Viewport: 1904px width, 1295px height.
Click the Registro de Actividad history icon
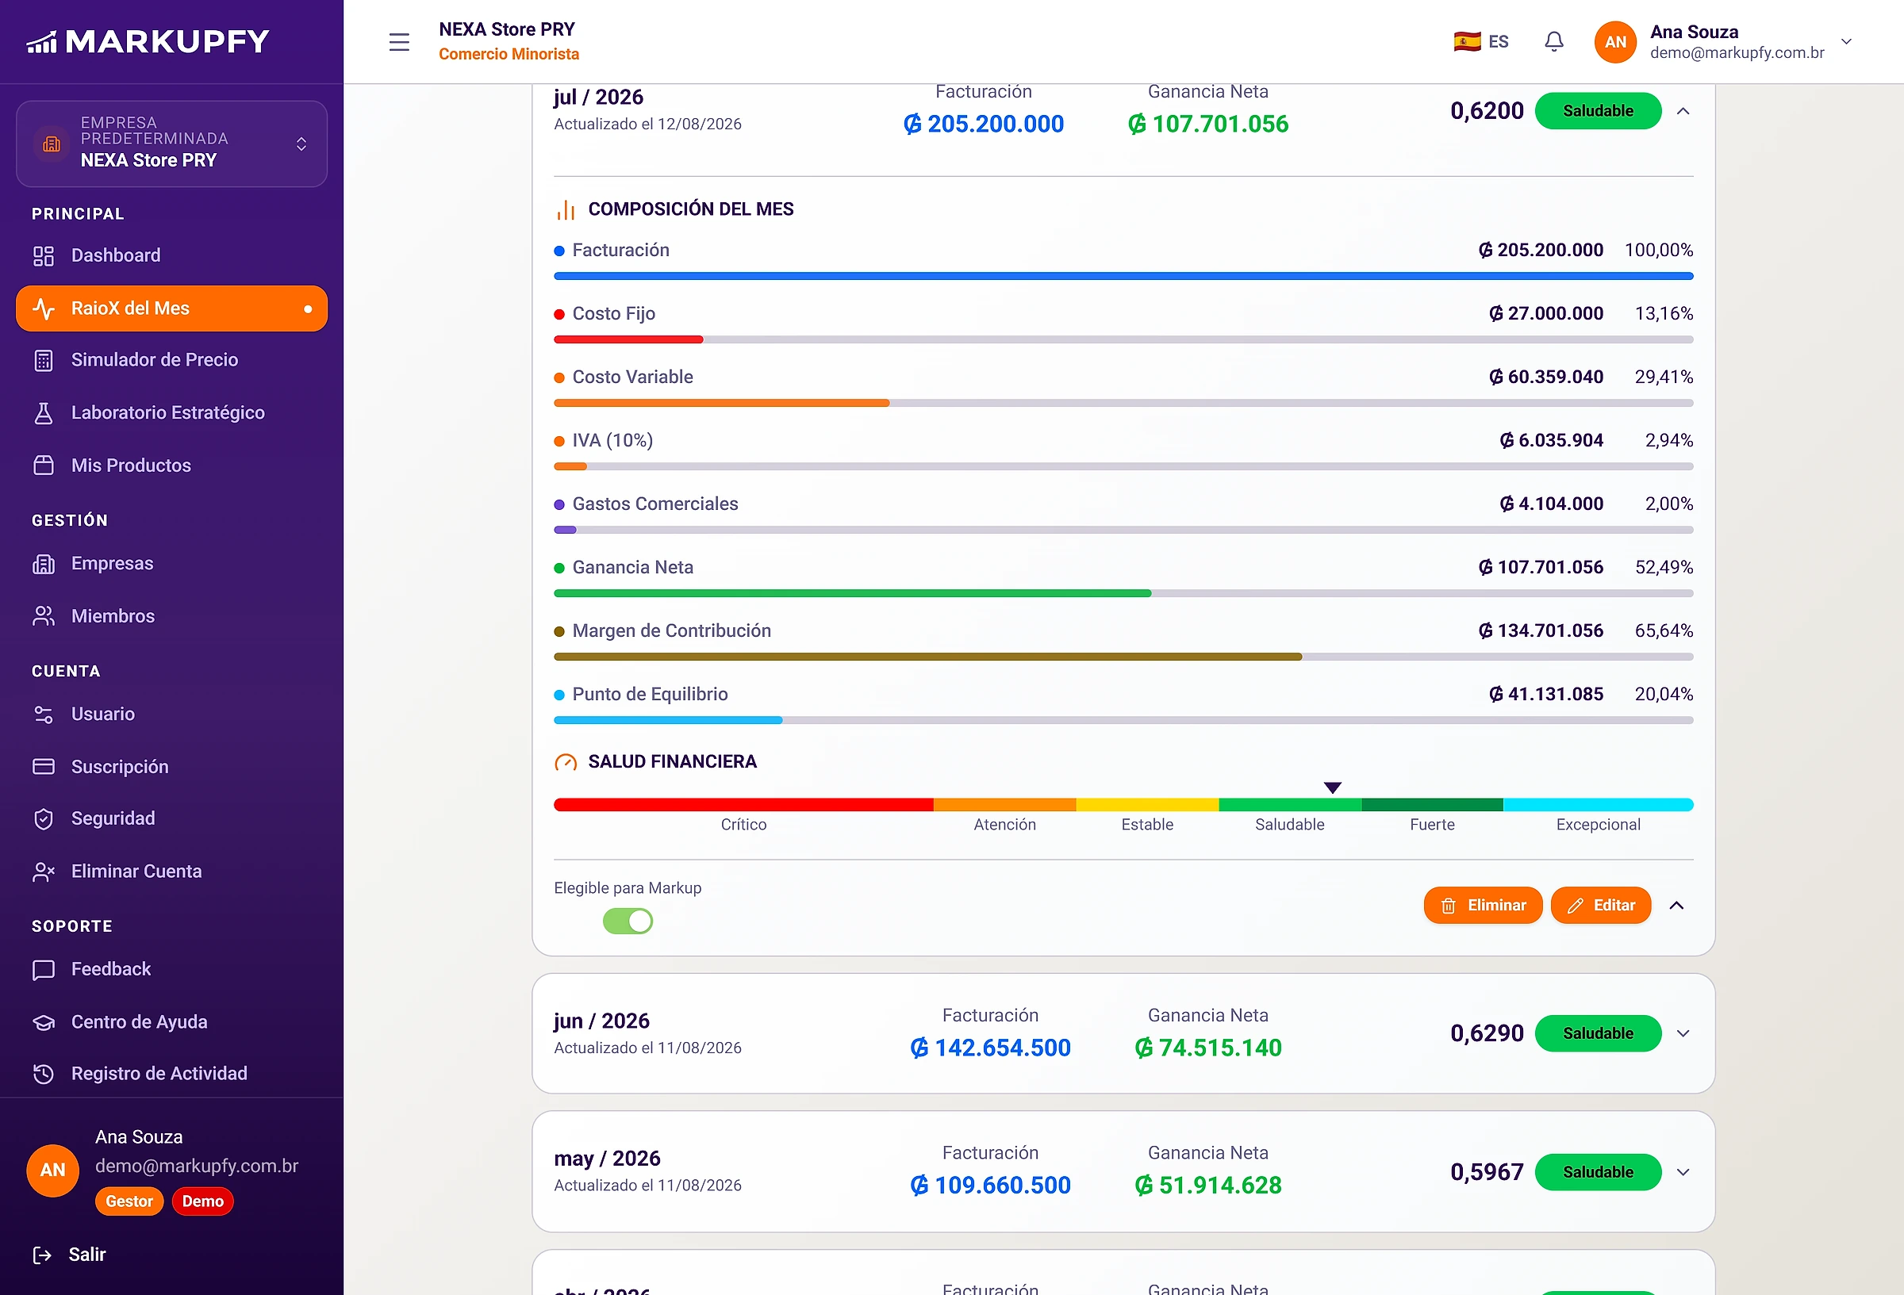[x=44, y=1074]
